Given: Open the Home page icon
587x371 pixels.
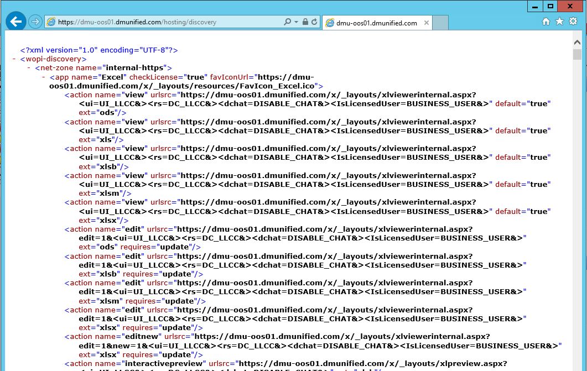Looking at the screenshot, I should pos(546,22).
